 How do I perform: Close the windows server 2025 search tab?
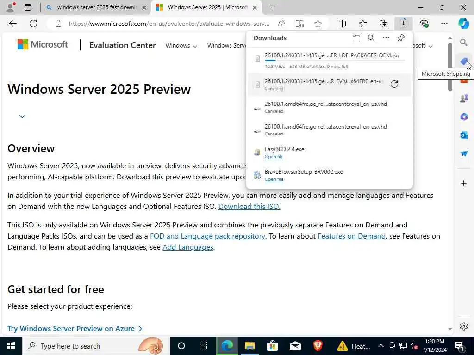[x=144, y=7]
